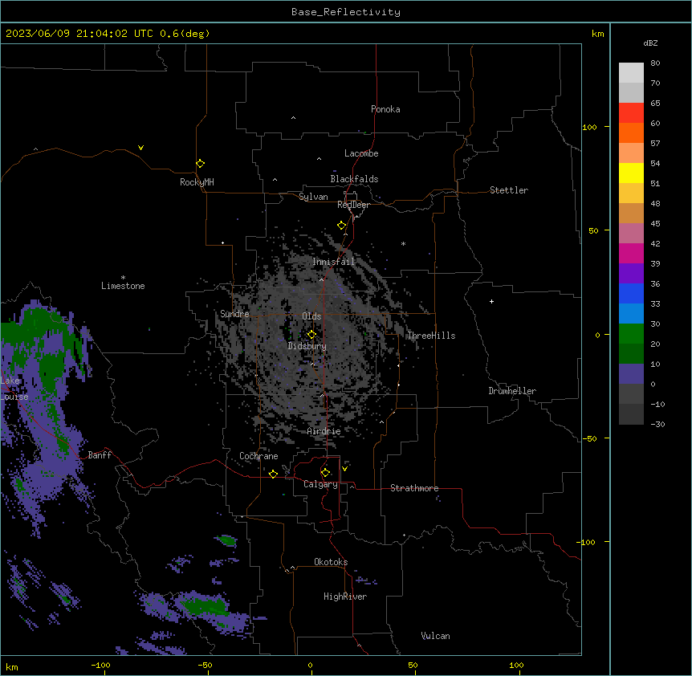The image size is (692, 676).
Task: Click the bright green swatch below 30 dBZ
Action: click(x=631, y=334)
